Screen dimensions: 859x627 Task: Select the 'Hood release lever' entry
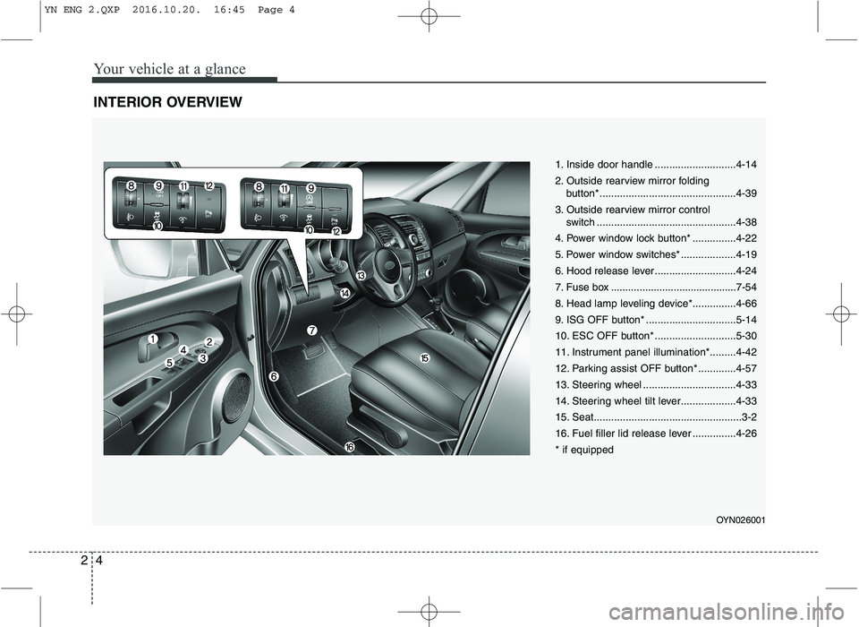[656, 271]
